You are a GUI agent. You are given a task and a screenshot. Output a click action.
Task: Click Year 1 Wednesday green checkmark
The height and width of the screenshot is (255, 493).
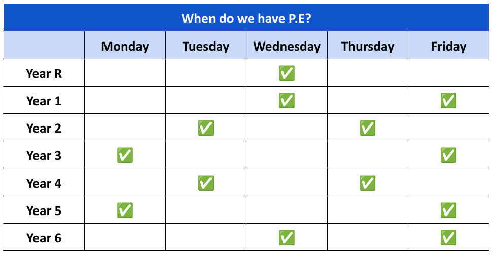click(287, 100)
